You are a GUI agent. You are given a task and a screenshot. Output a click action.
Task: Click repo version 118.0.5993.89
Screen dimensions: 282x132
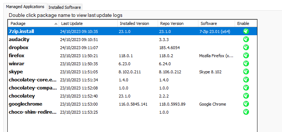[x=172, y=104]
